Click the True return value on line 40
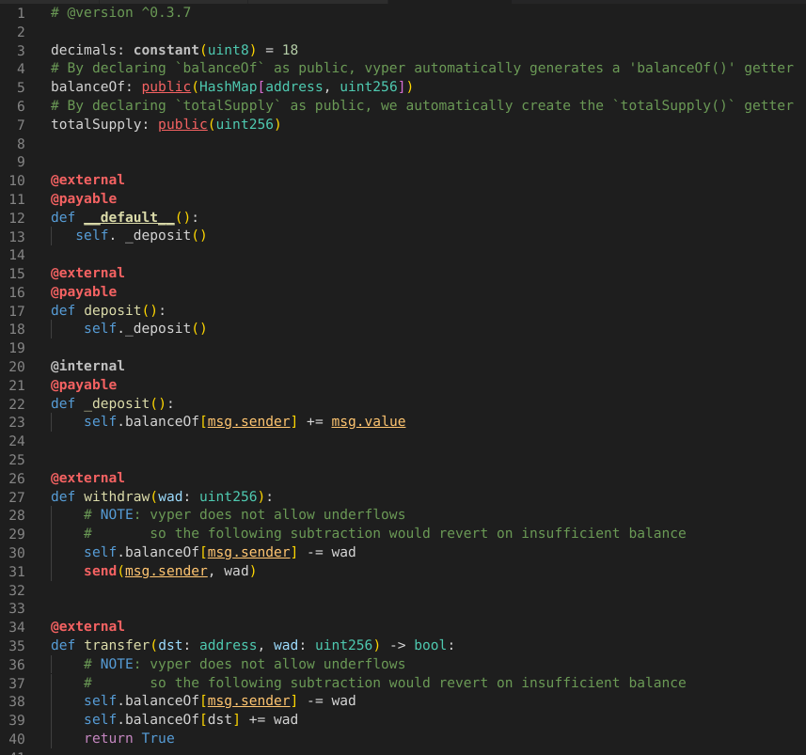Image resolution: width=806 pixels, height=755 pixels. click(x=157, y=738)
